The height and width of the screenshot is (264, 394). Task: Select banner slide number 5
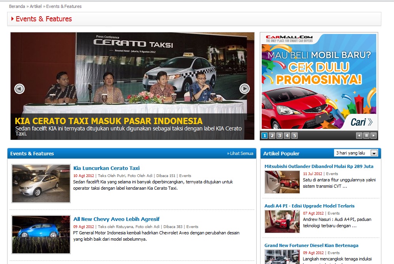(x=295, y=136)
